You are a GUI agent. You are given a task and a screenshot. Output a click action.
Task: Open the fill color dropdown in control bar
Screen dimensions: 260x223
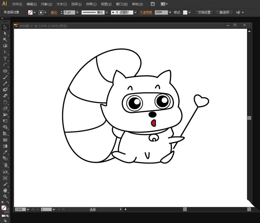point(35,12)
